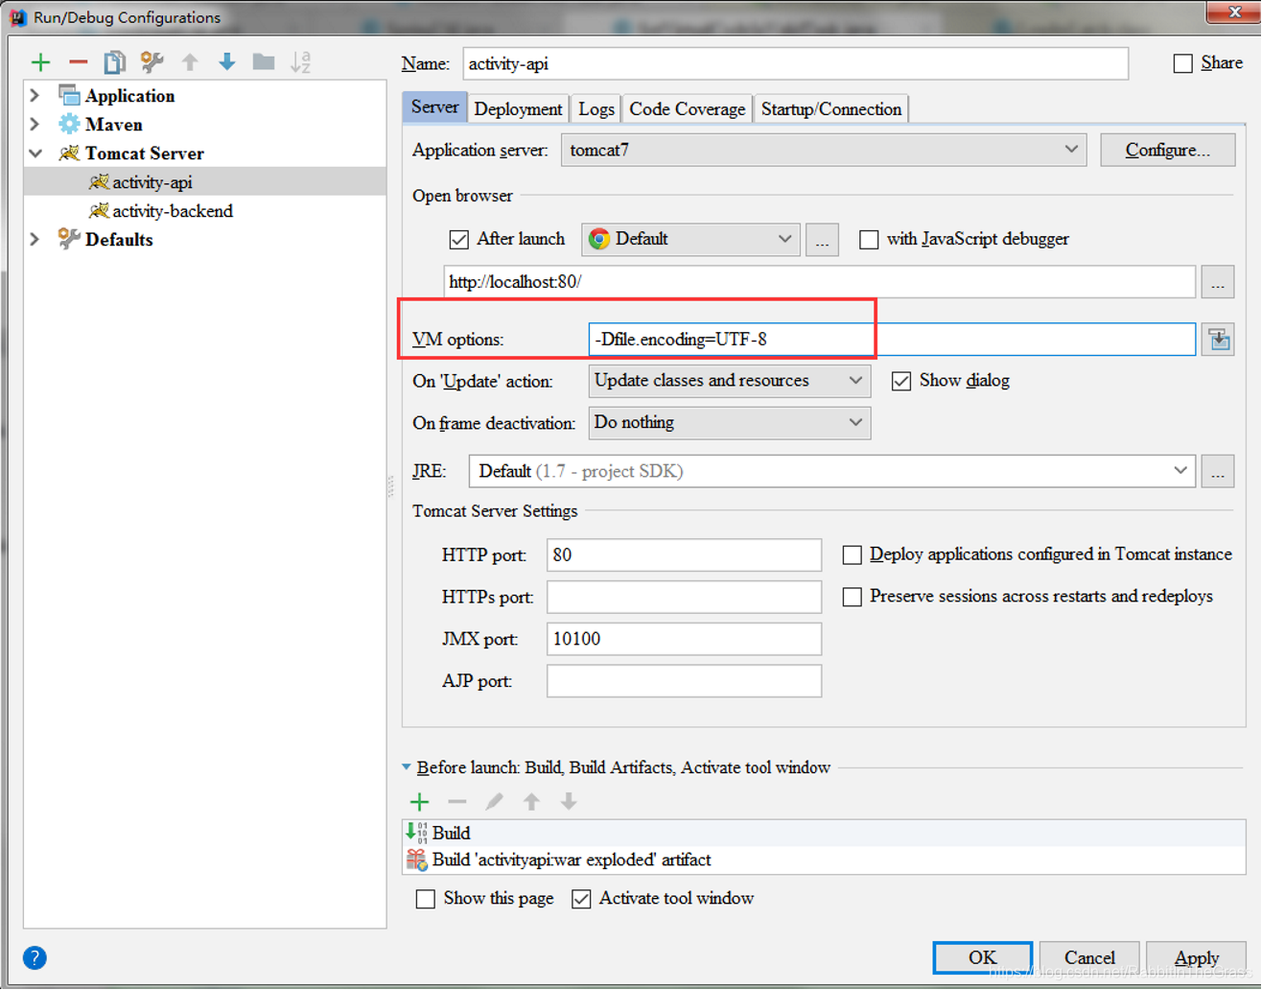Move before-launch task up arrow
The image size is (1262, 990).
[531, 802]
